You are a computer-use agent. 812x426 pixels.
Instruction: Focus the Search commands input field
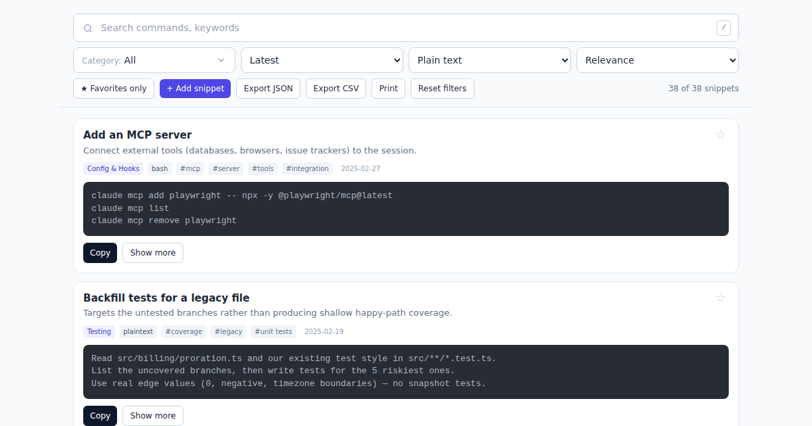click(x=406, y=28)
